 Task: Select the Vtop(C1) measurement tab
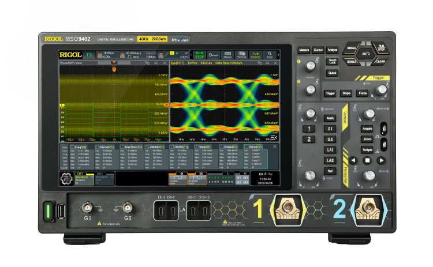(204, 147)
